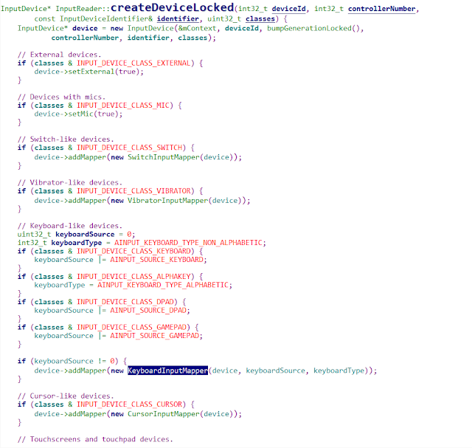
Task: Select AINPUT_KEYBOARD_TYPE_NON_ALPHABETIC constant
Action: [x=188, y=243]
